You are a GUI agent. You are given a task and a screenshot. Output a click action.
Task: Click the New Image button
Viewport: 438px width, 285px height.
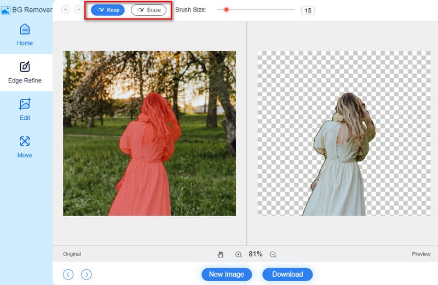tap(227, 275)
